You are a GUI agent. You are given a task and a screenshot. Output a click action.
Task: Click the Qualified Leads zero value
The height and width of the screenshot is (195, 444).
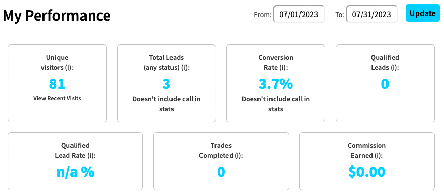(x=385, y=84)
